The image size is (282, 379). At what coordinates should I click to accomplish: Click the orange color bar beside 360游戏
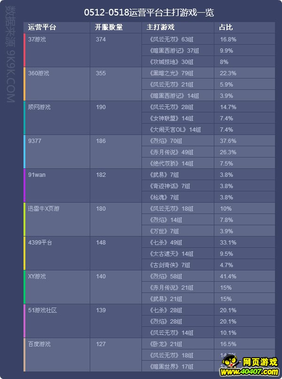[x=24, y=84]
